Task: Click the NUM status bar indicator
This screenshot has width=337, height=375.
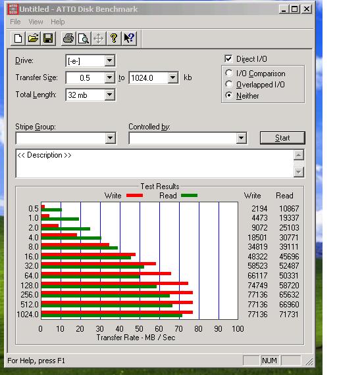Action: (x=269, y=360)
